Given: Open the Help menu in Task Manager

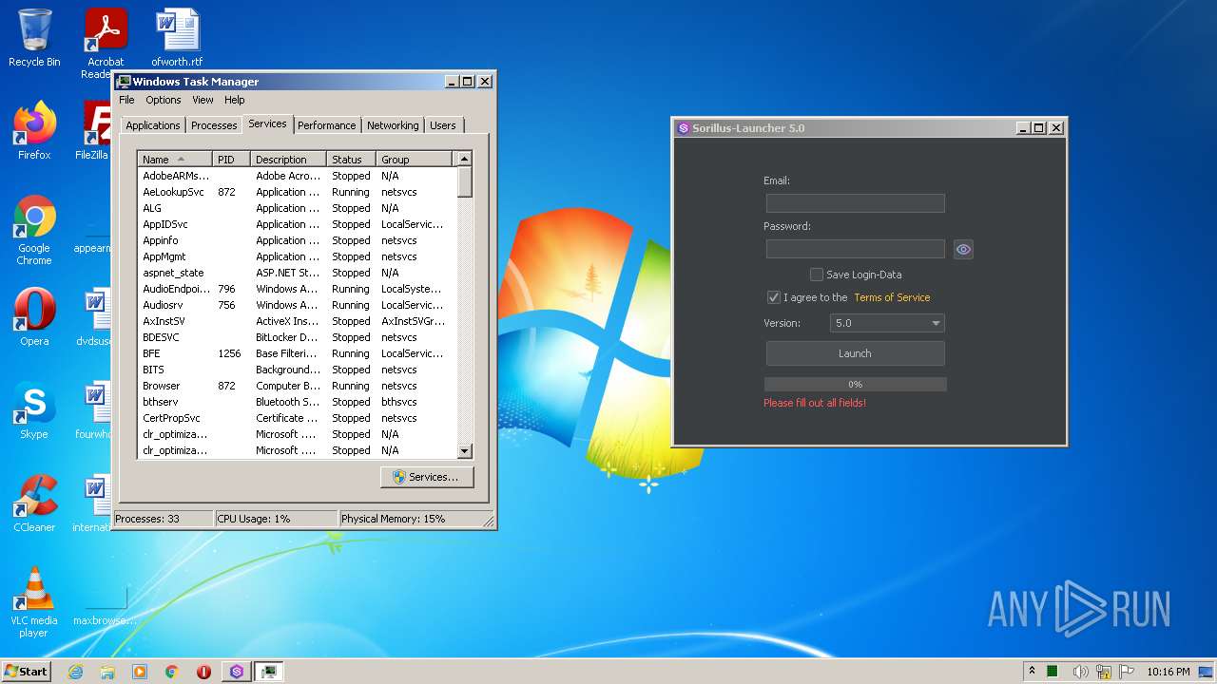Looking at the screenshot, I should click(x=234, y=100).
